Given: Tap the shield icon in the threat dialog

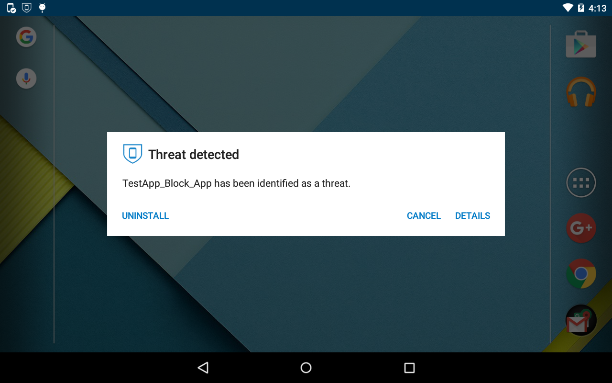Looking at the screenshot, I should point(132,154).
